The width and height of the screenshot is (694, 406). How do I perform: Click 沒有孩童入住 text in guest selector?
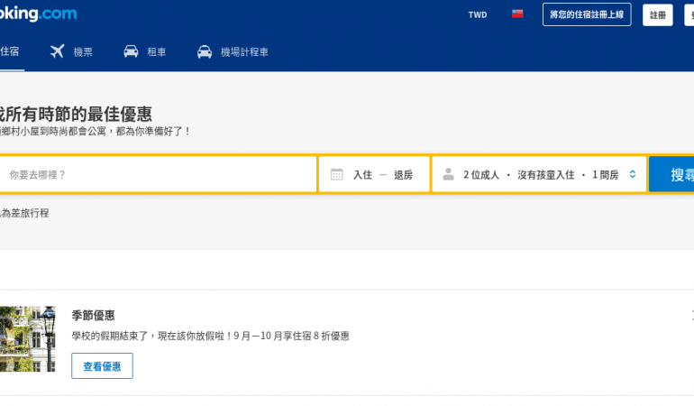coord(545,175)
